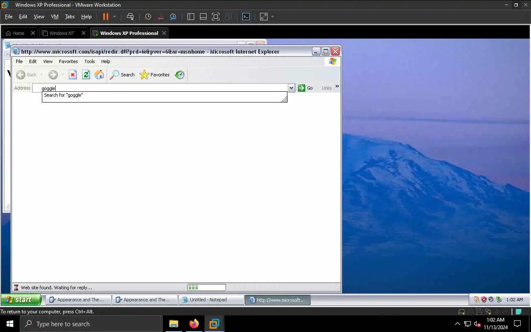
Task: Click the host Type here to search box
Action: [x=91, y=324]
